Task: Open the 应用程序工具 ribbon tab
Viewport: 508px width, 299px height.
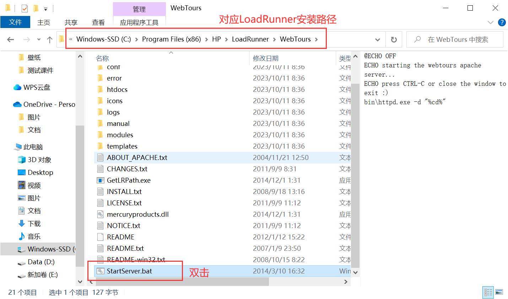Action: [x=139, y=22]
